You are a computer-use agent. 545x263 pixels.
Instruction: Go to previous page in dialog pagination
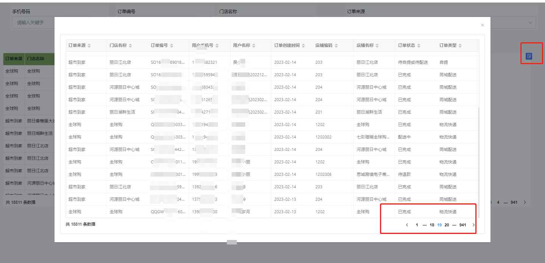[407, 225]
